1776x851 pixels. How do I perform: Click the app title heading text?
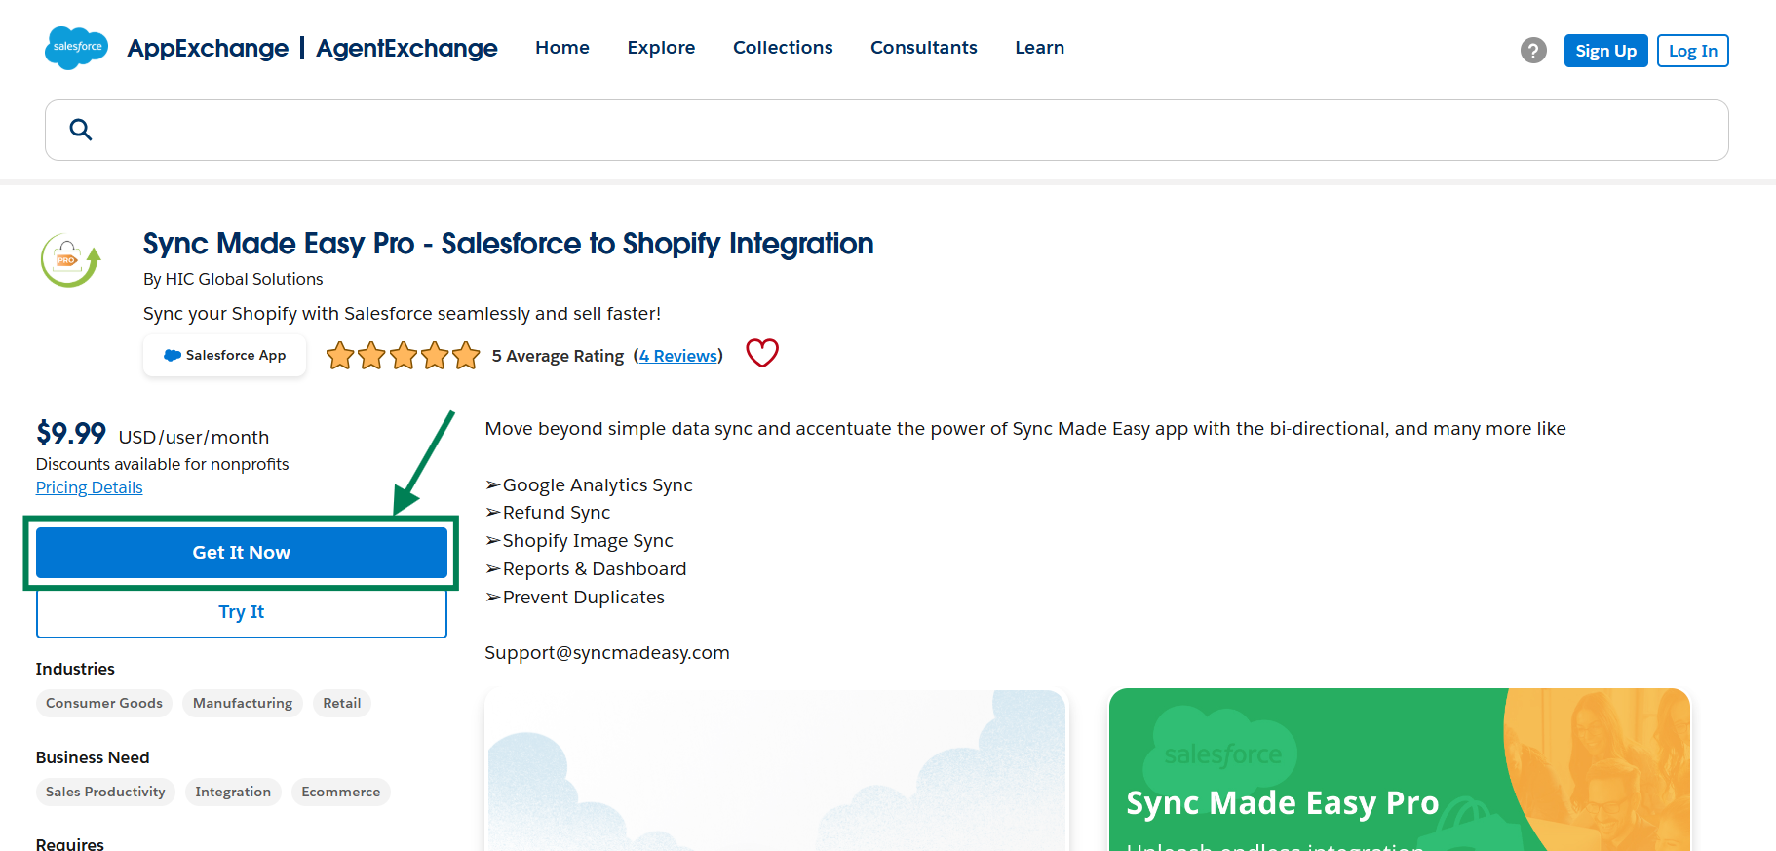tap(508, 244)
